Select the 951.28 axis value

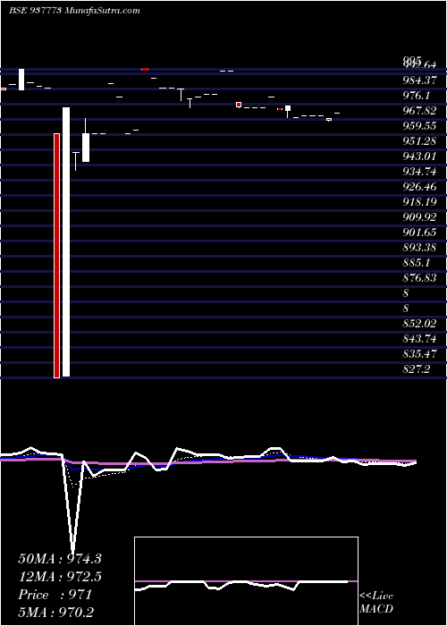click(x=419, y=141)
